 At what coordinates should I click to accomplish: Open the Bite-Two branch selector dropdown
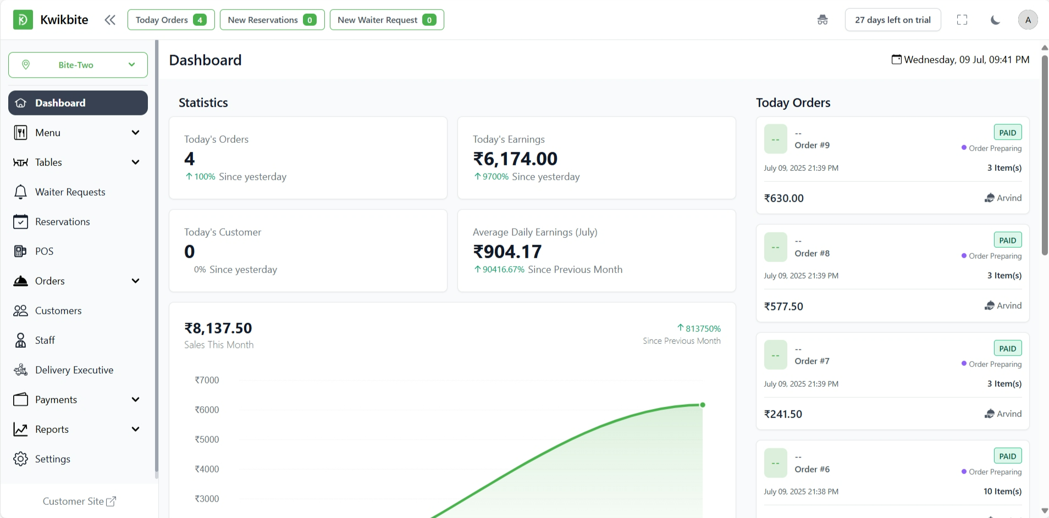pyautogui.click(x=78, y=65)
